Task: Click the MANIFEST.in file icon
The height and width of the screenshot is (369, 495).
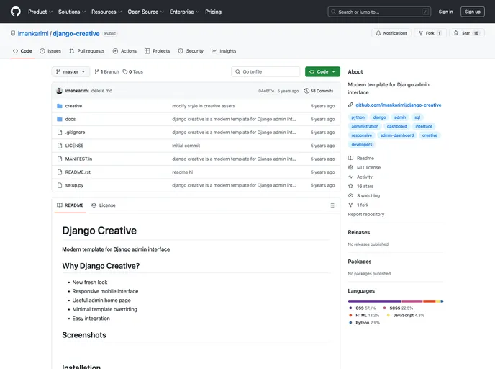Action: [x=59, y=159]
